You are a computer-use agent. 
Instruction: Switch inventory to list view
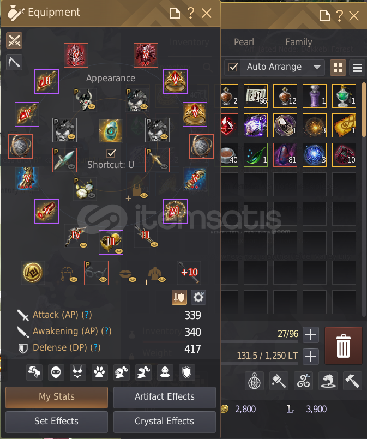pos(357,68)
